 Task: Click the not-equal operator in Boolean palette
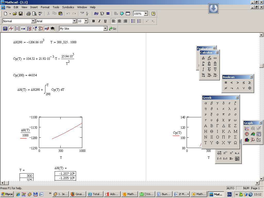point(226,88)
